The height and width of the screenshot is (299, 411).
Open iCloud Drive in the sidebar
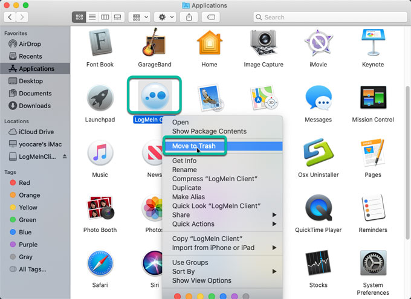point(35,132)
